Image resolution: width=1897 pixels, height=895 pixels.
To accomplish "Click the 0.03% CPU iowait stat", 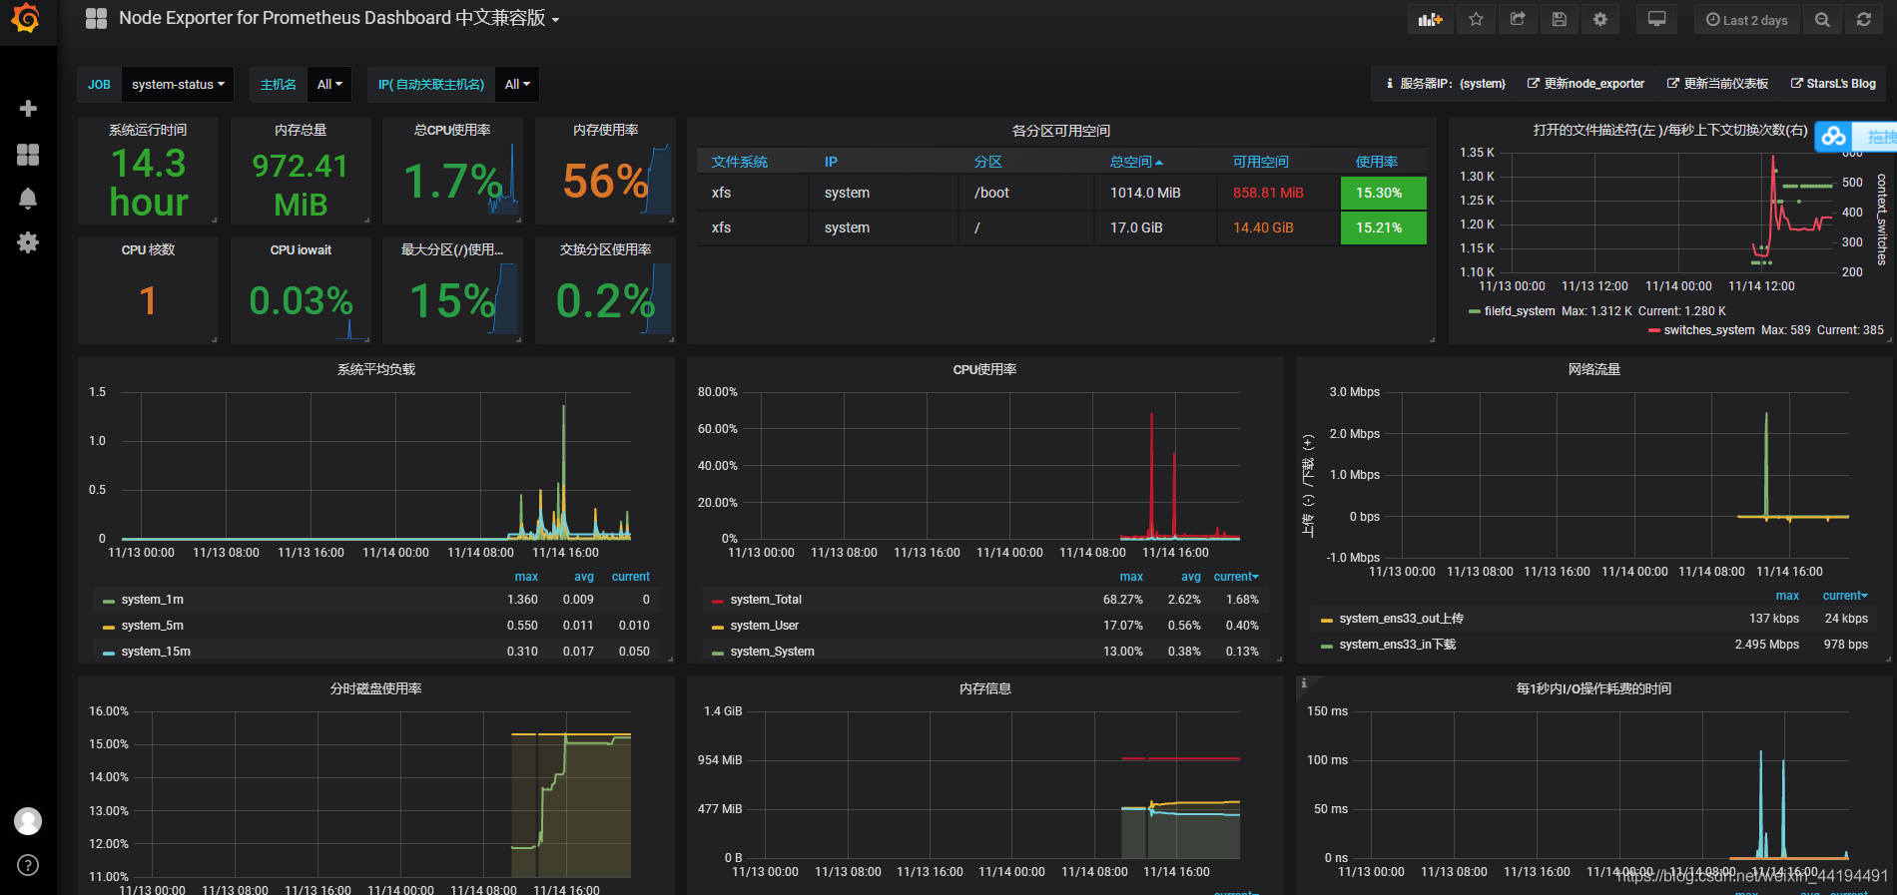I will 301,300.
